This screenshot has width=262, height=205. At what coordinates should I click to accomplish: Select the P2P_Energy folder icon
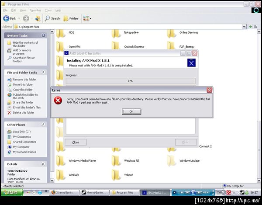coord(171,45)
